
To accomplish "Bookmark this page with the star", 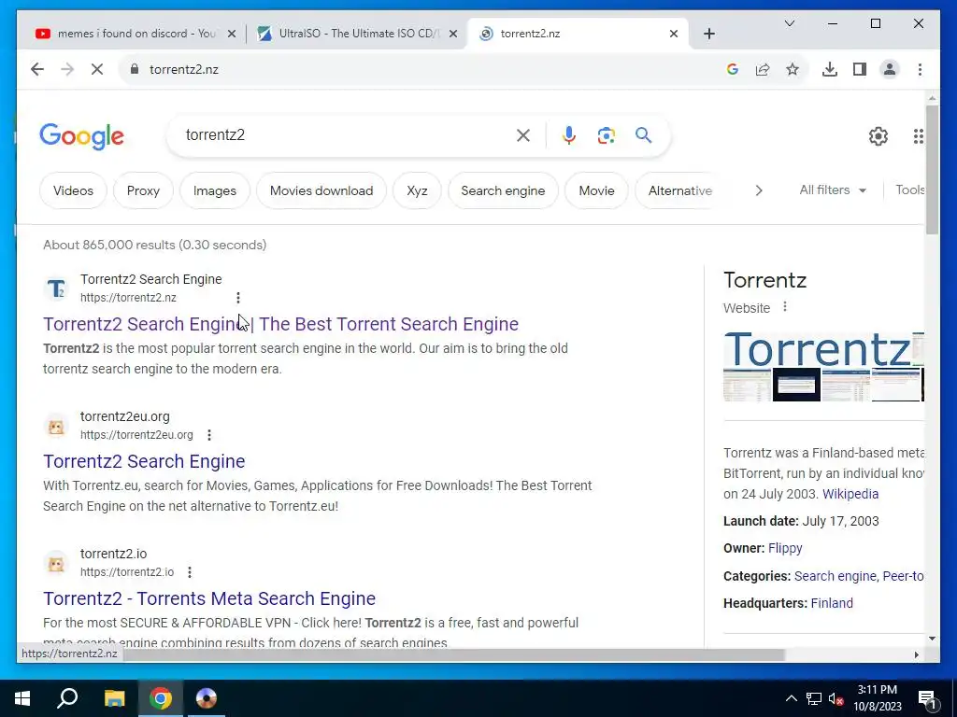I will 793,69.
